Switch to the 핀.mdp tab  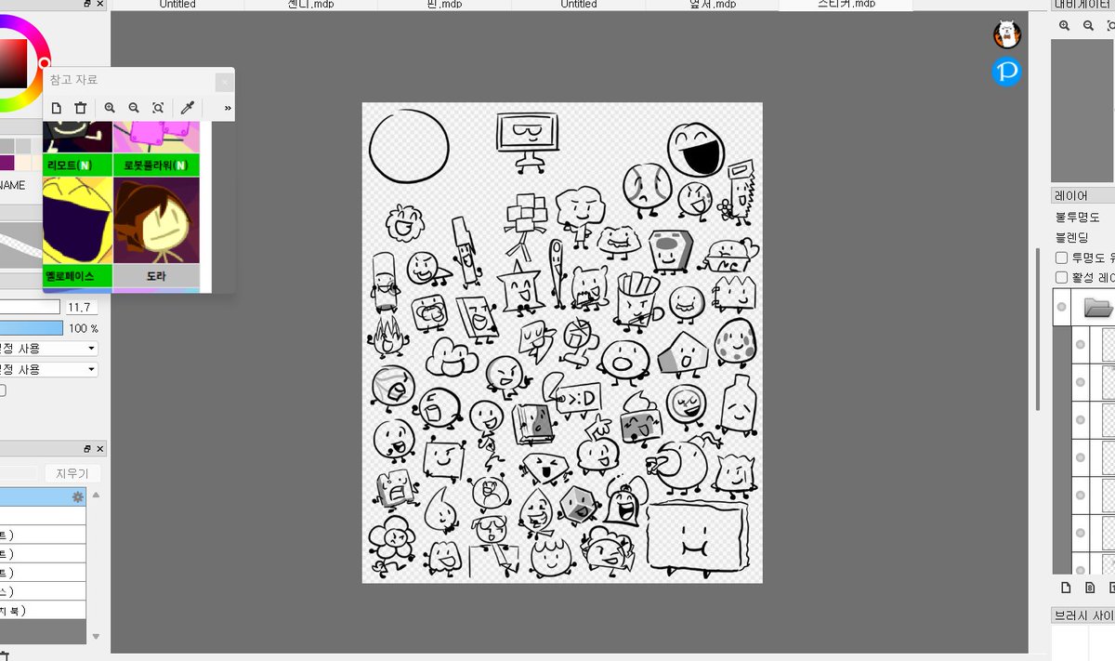click(x=444, y=5)
